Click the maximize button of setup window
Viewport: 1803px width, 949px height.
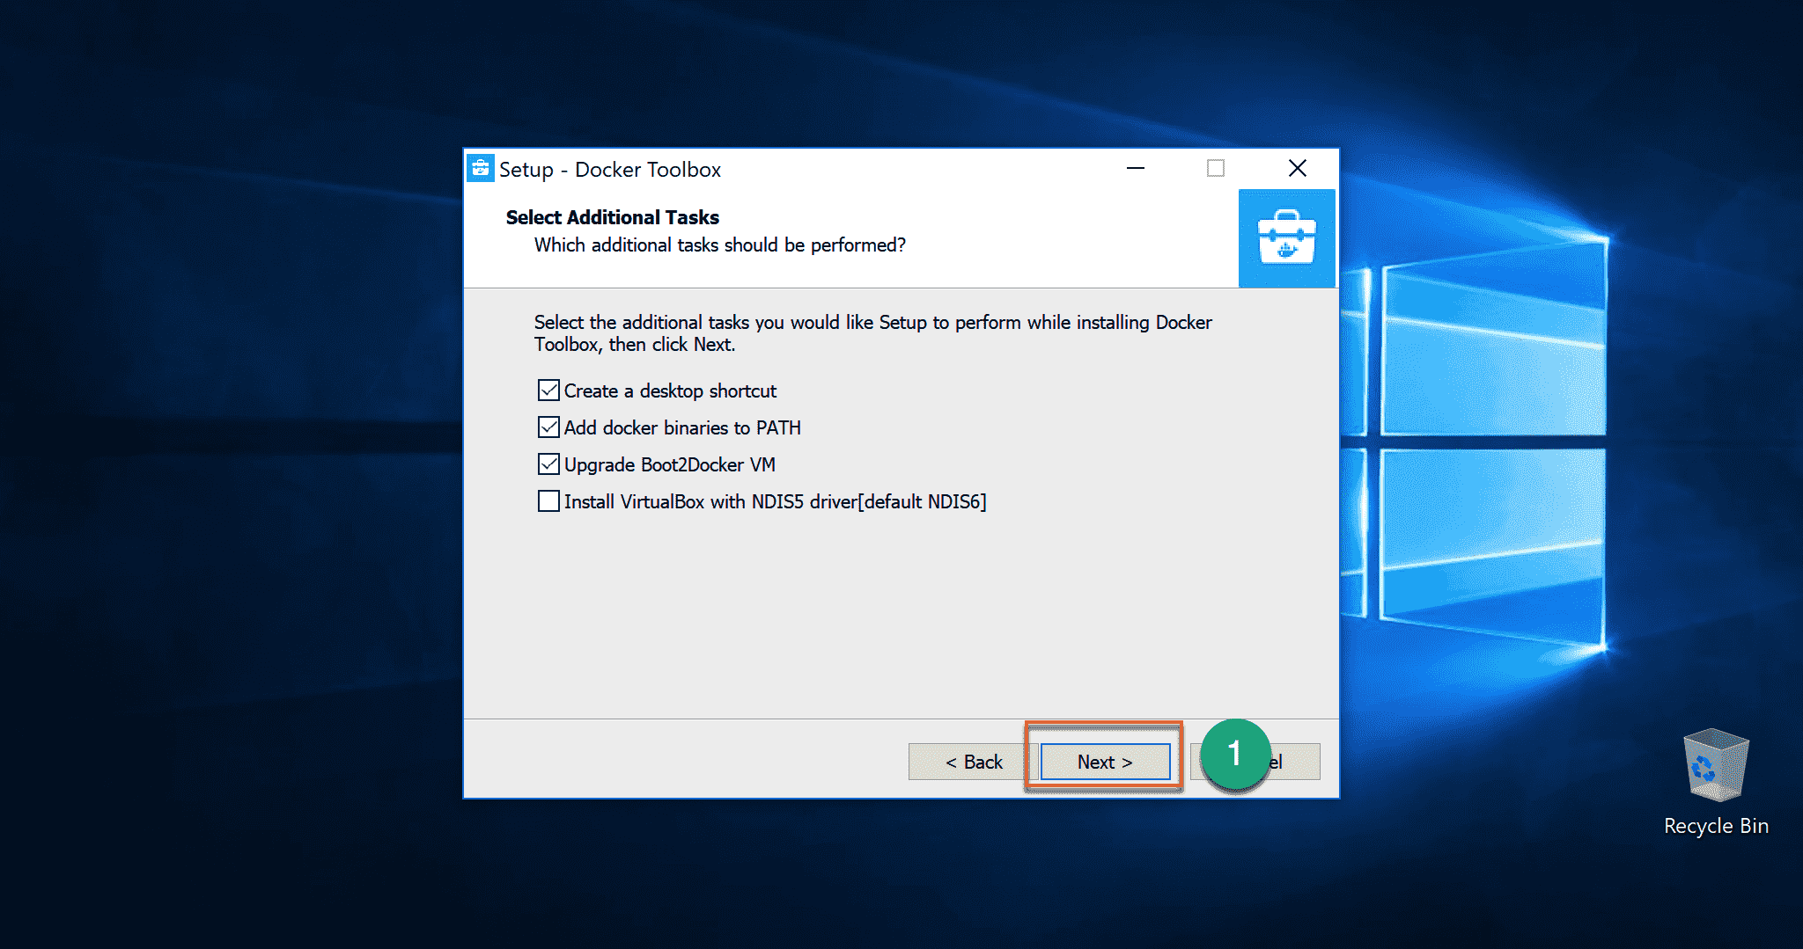point(1216,168)
